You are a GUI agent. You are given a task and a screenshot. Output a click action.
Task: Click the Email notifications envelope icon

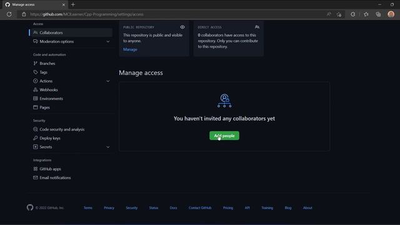click(36, 177)
